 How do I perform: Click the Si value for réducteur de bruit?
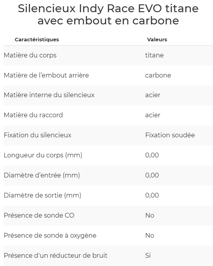(x=148, y=255)
